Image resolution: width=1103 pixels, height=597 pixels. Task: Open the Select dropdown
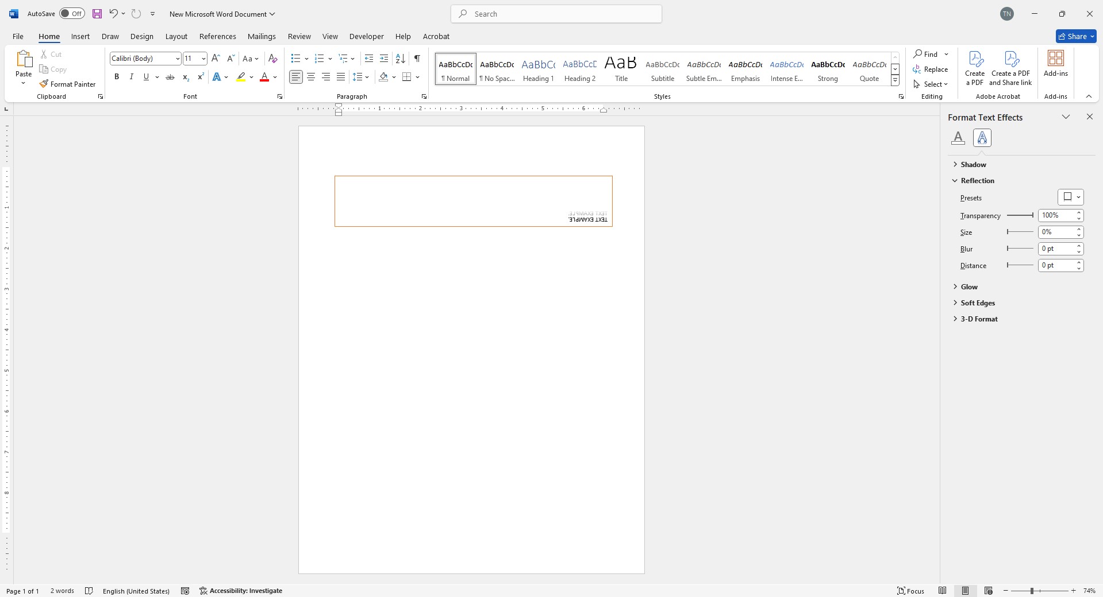pos(931,84)
